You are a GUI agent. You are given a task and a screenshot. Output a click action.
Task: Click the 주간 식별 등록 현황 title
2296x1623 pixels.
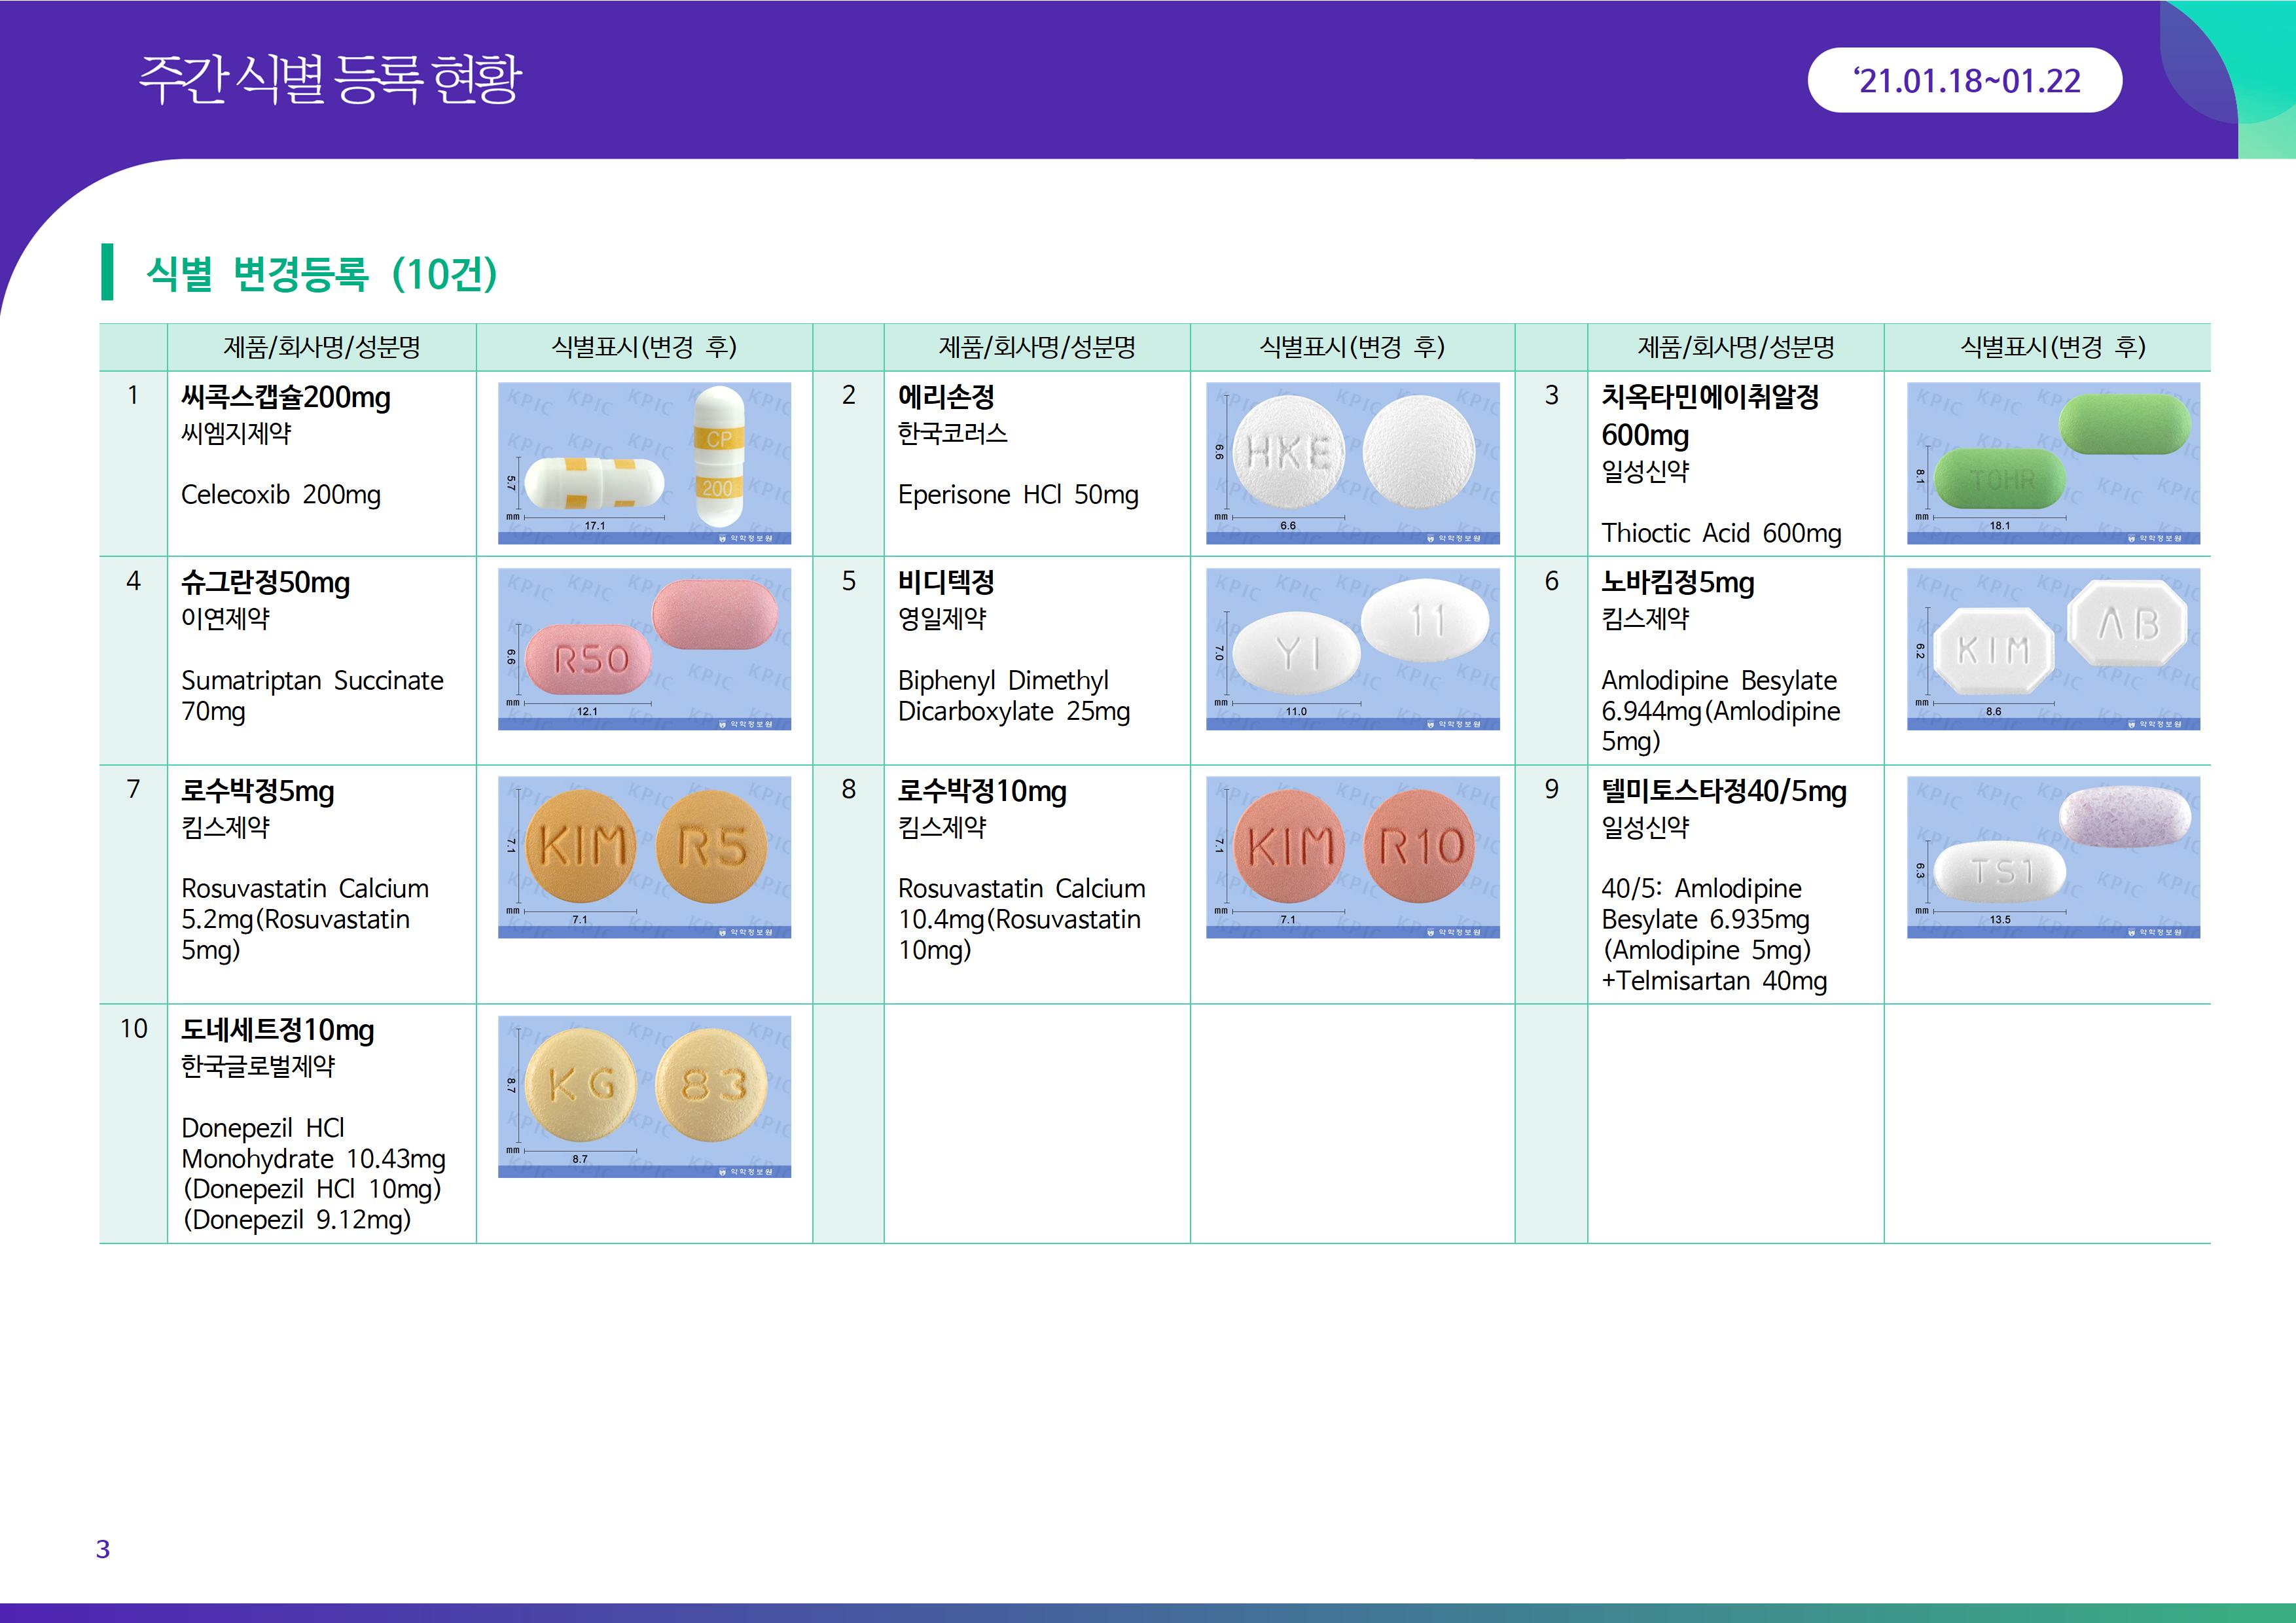330,79
